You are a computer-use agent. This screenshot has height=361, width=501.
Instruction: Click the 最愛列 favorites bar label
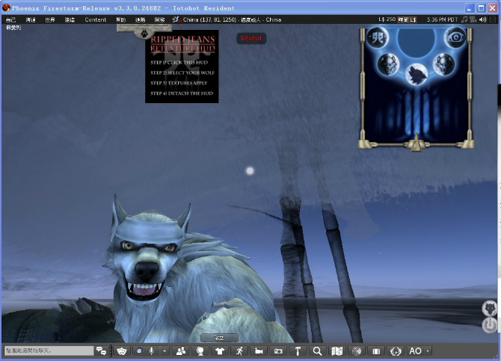tap(13, 28)
